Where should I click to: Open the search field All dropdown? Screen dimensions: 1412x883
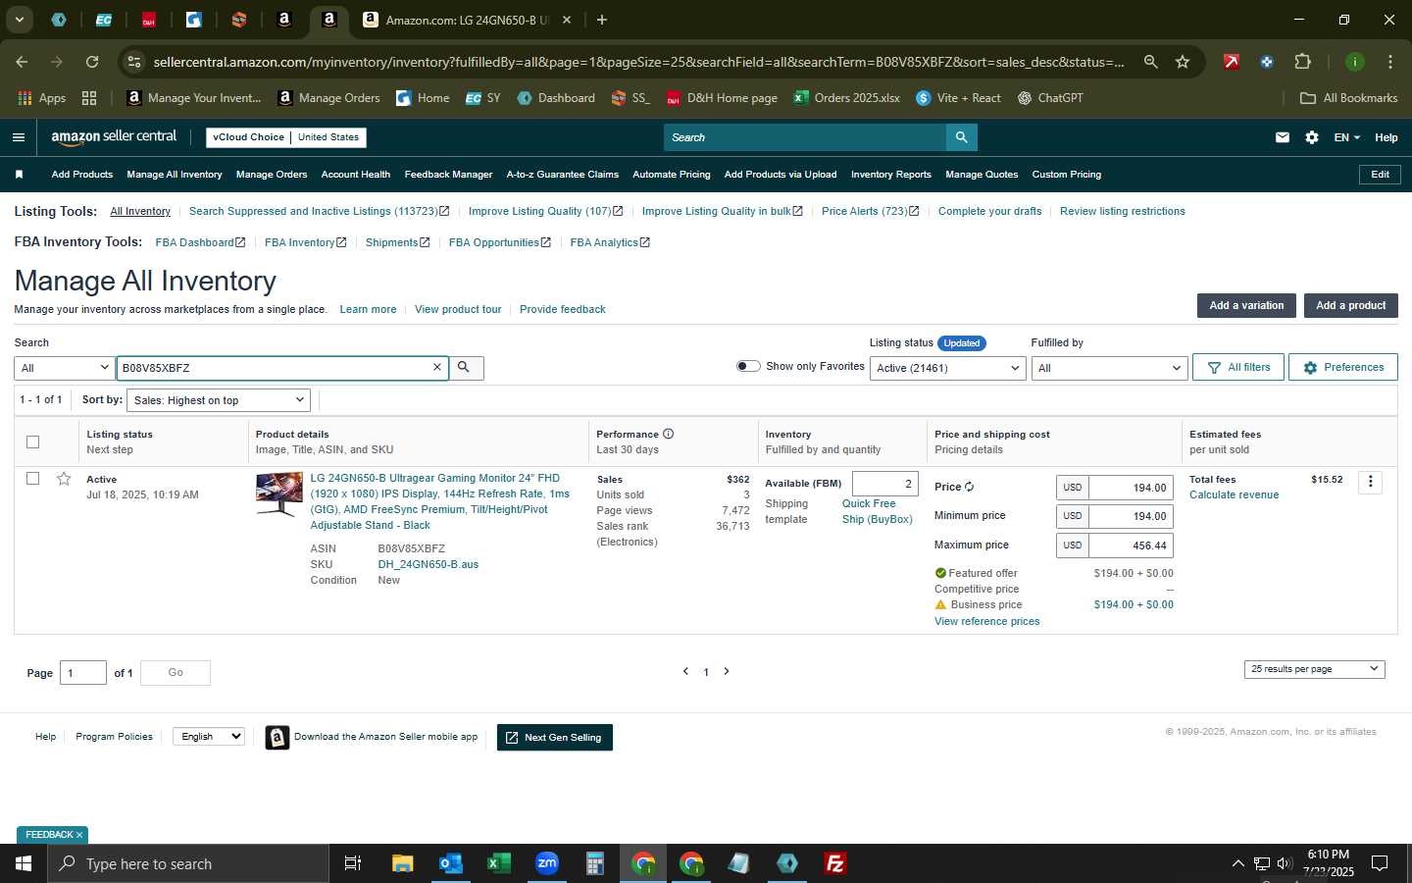tap(65, 368)
